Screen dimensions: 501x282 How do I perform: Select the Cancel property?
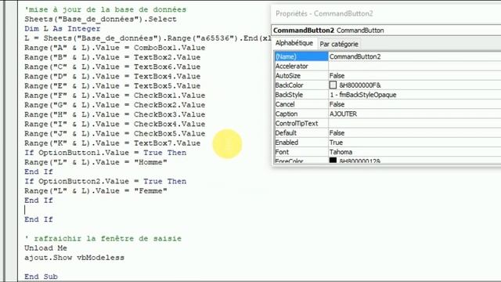point(301,104)
